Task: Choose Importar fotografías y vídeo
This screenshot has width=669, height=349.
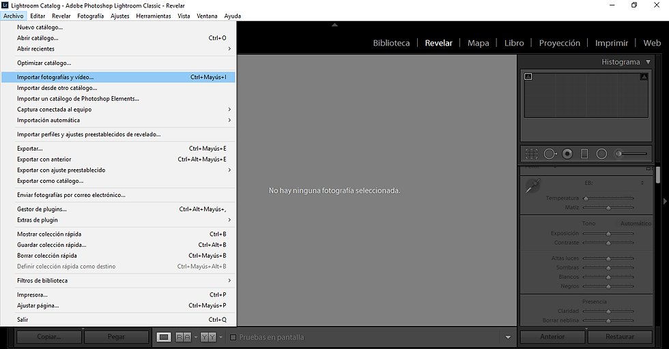Action: click(x=118, y=77)
